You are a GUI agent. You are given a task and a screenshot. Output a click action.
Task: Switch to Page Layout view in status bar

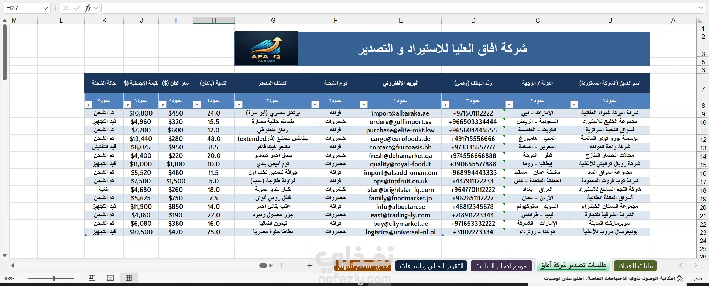[110, 278]
